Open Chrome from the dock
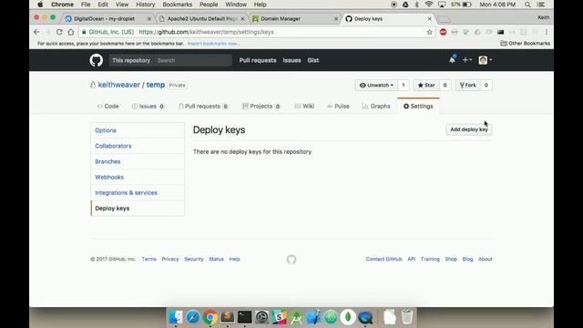Image resolution: width=583 pixels, height=328 pixels. [x=210, y=317]
